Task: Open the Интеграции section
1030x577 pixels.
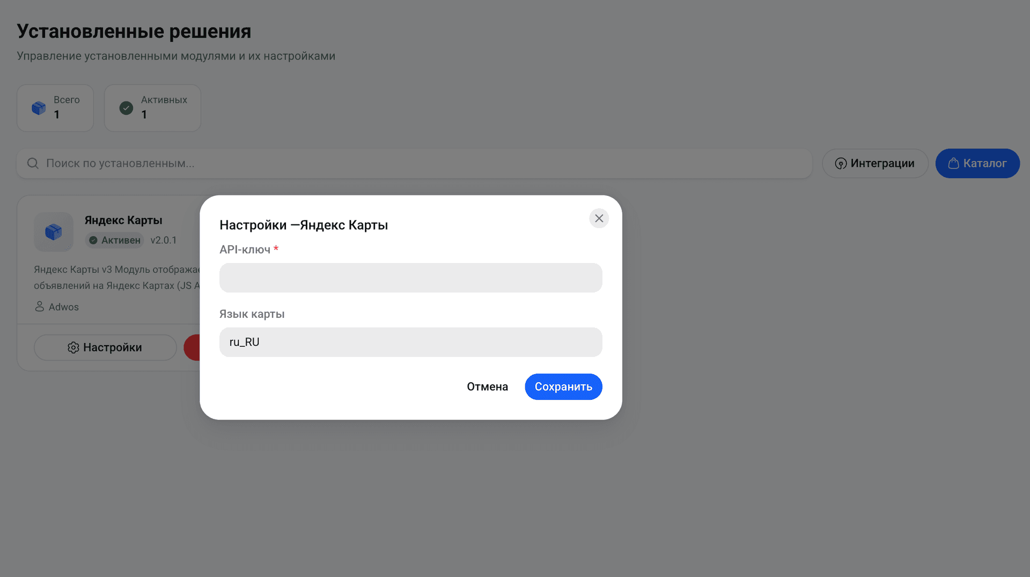Action: [875, 163]
